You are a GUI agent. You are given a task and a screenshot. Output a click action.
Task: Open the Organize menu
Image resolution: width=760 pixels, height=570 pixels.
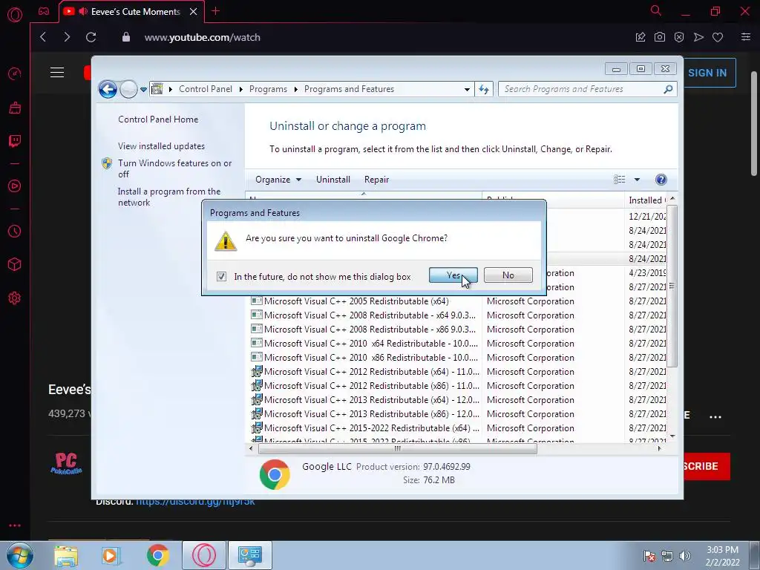click(278, 180)
